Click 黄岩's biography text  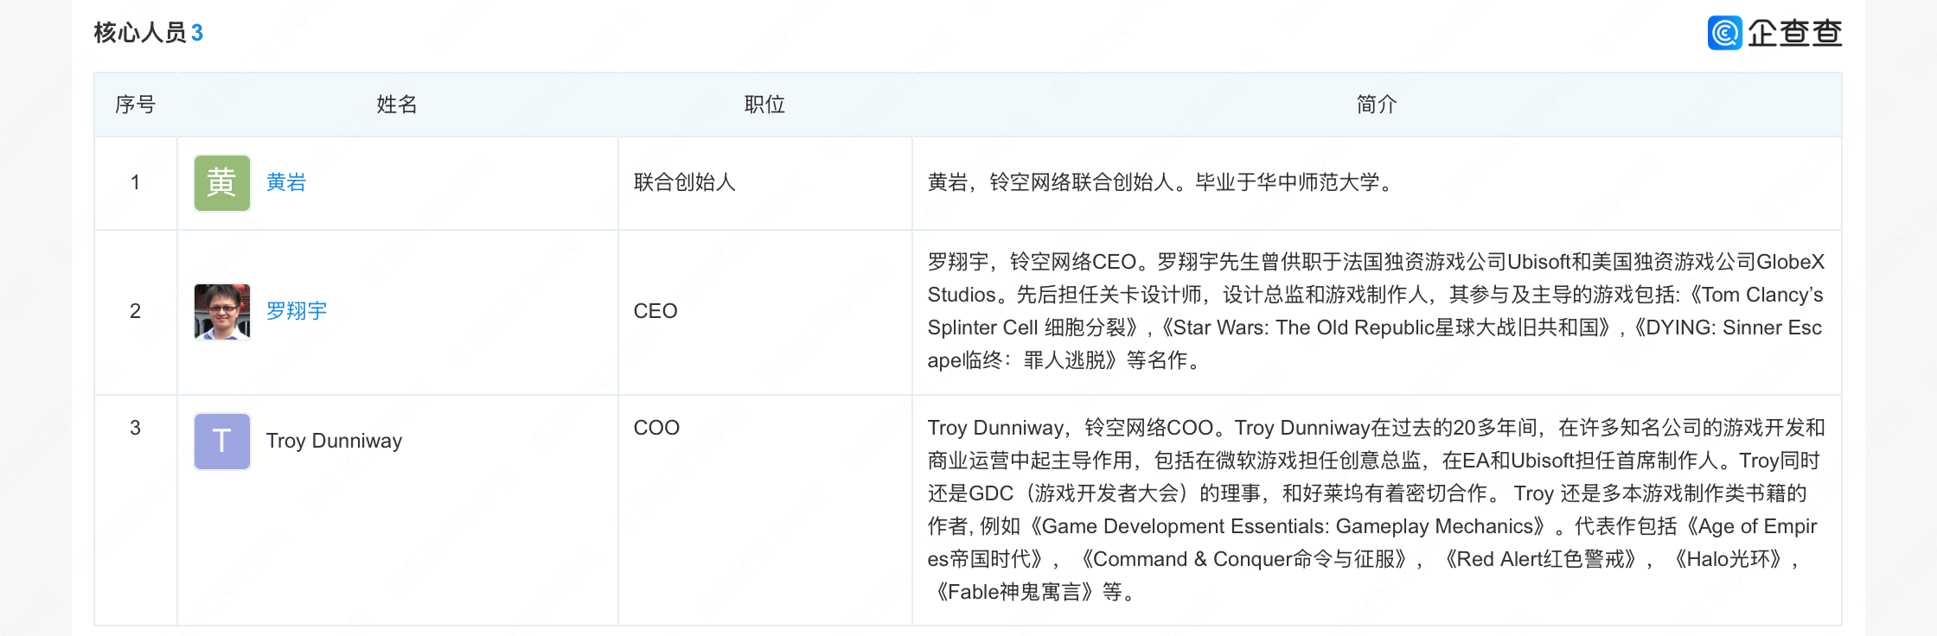(1162, 182)
